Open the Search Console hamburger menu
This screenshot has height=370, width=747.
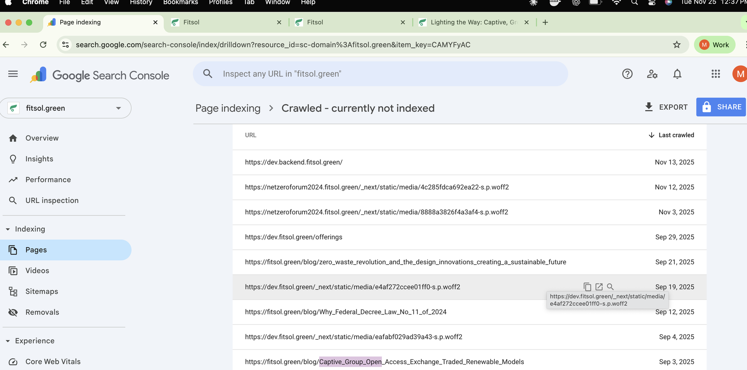pyautogui.click(x=13, y=74)
